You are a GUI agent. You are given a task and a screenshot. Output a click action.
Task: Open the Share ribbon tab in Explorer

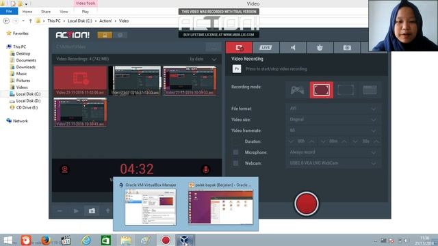pyautogui.click(x=46, y=12)
